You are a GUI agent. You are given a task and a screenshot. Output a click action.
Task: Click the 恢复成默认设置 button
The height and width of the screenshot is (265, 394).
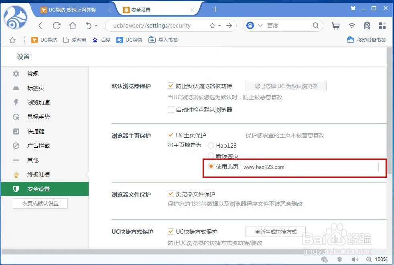(x=40, y=203)
